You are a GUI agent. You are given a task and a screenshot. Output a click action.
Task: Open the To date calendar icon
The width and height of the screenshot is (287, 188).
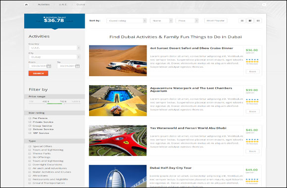pyautogui.click(x=77, y=66)
